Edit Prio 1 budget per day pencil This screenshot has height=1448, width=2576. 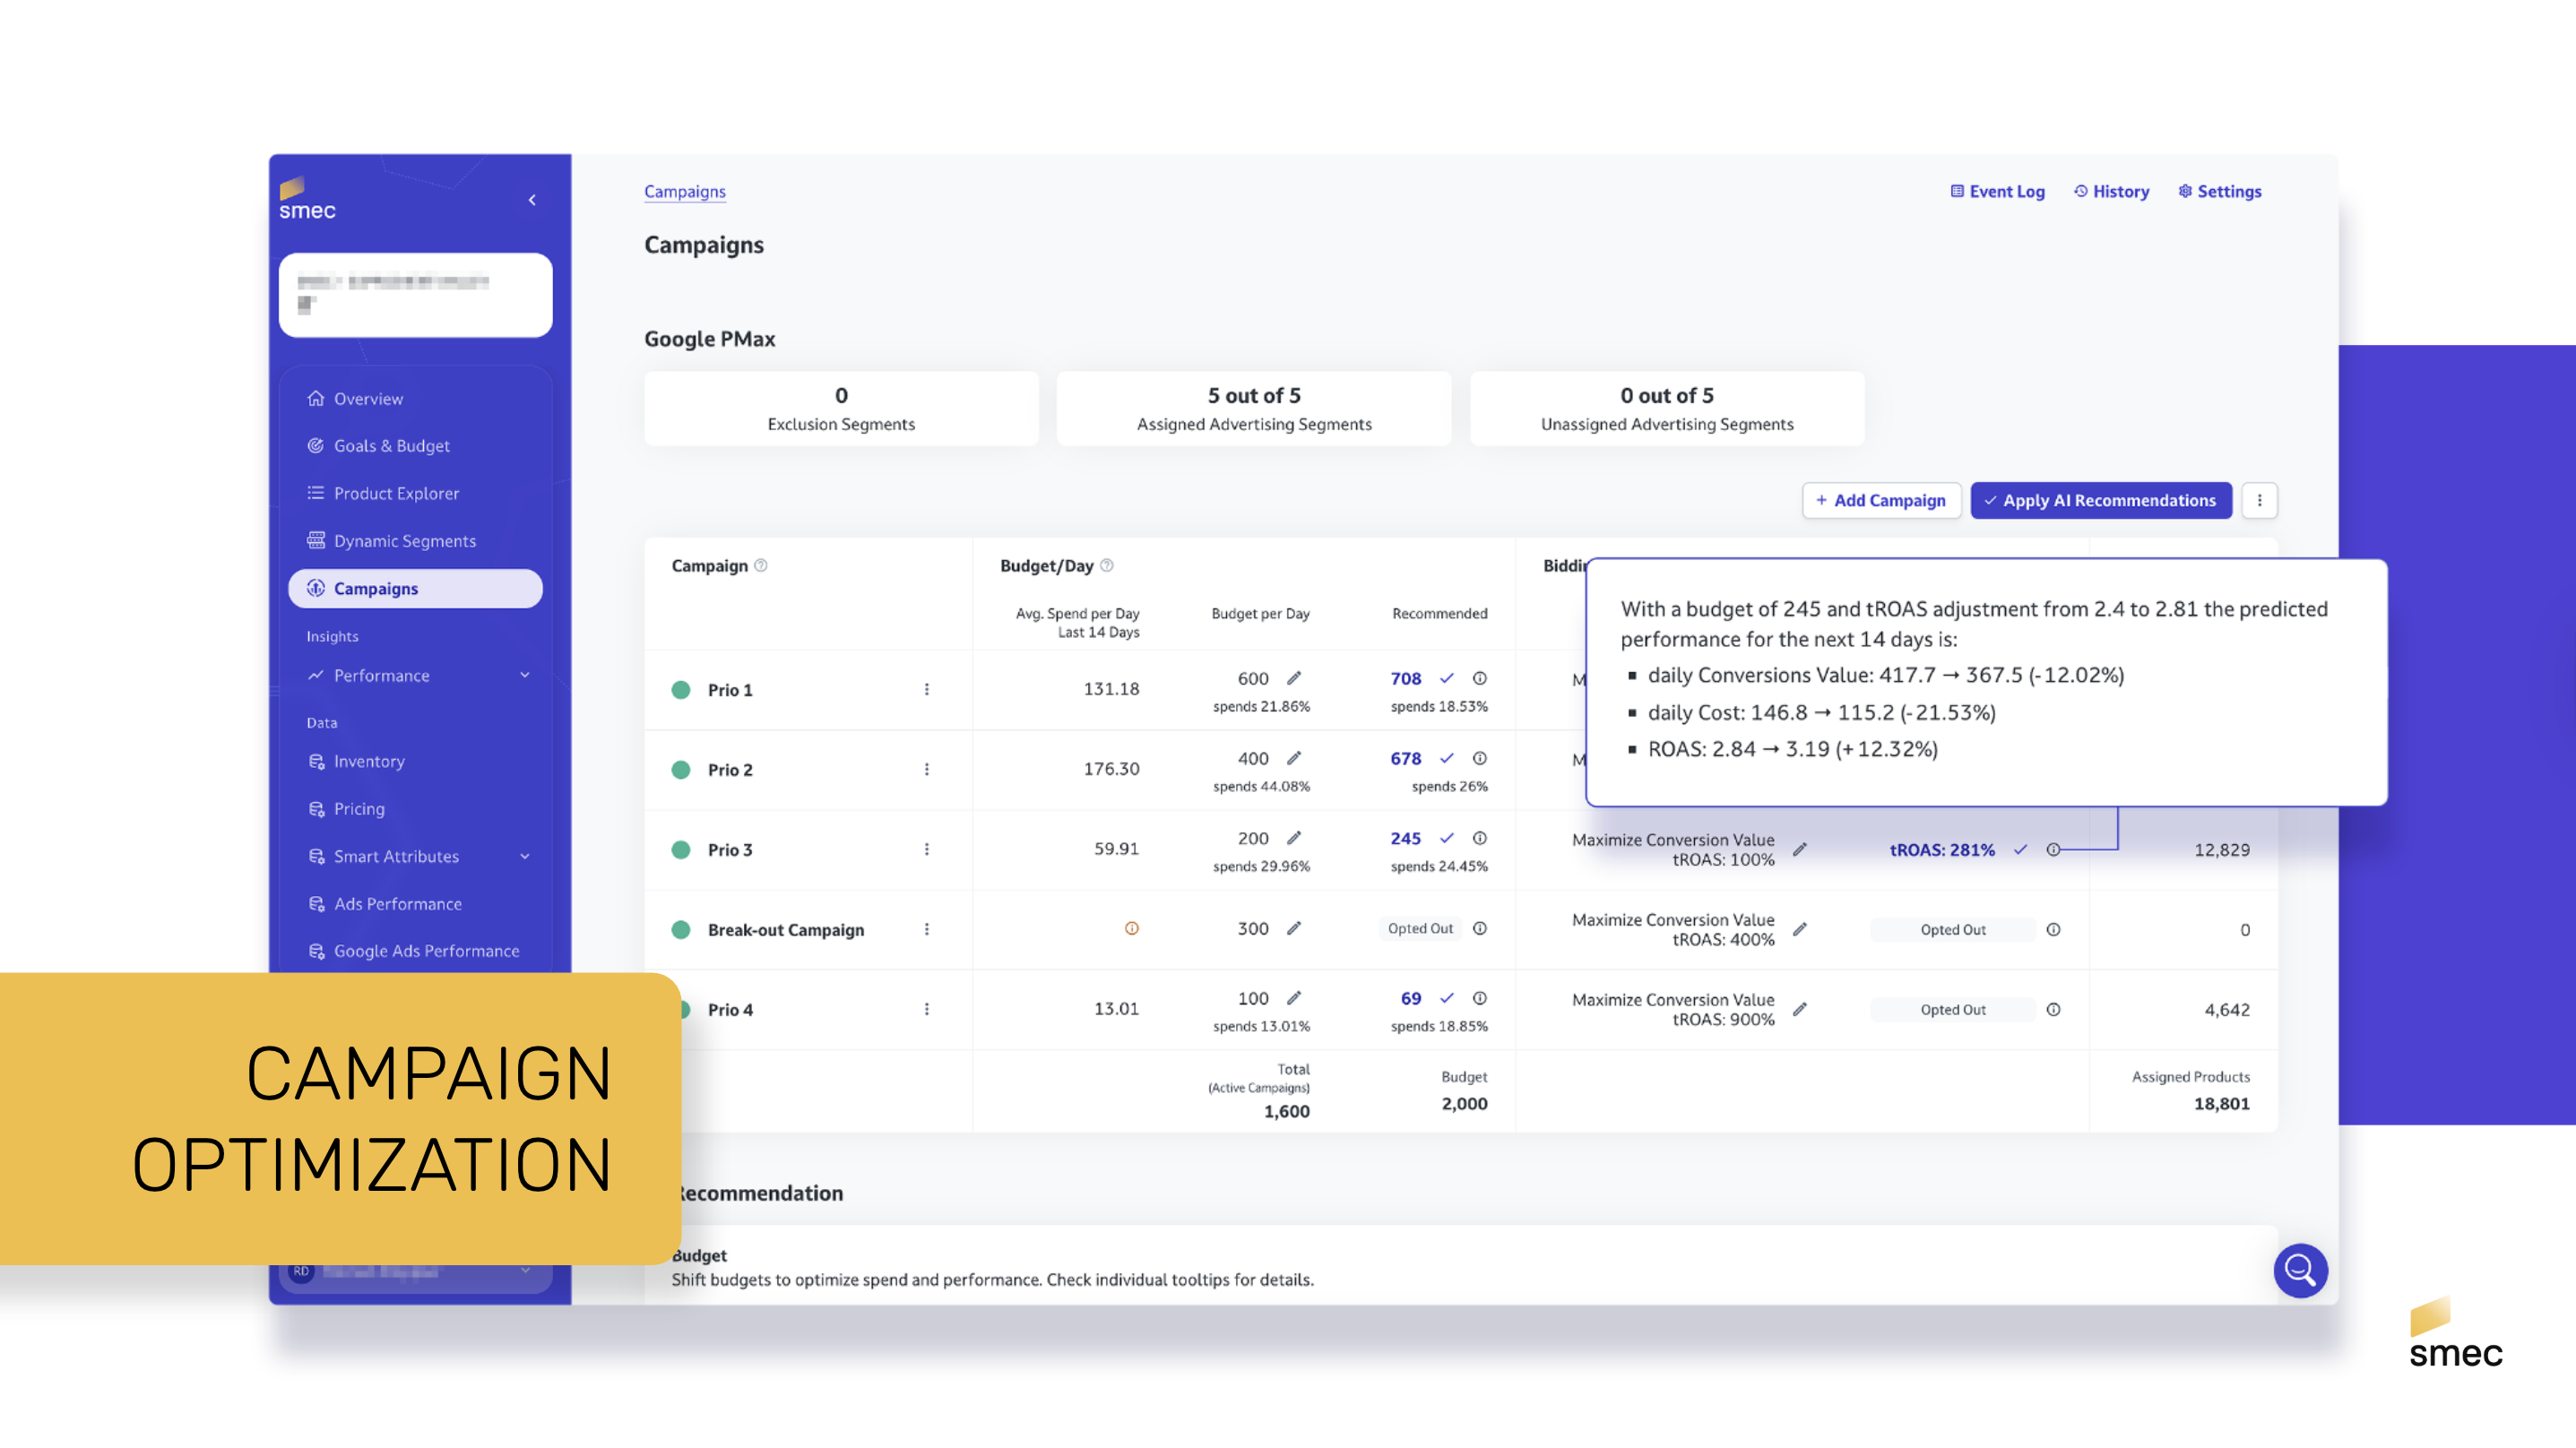[x=1294, y=678]
